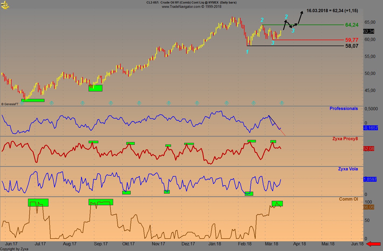383x251 pixels.
Task: Click the Zyxa Proxy8 value box 52,08
Action: (369, 149)
